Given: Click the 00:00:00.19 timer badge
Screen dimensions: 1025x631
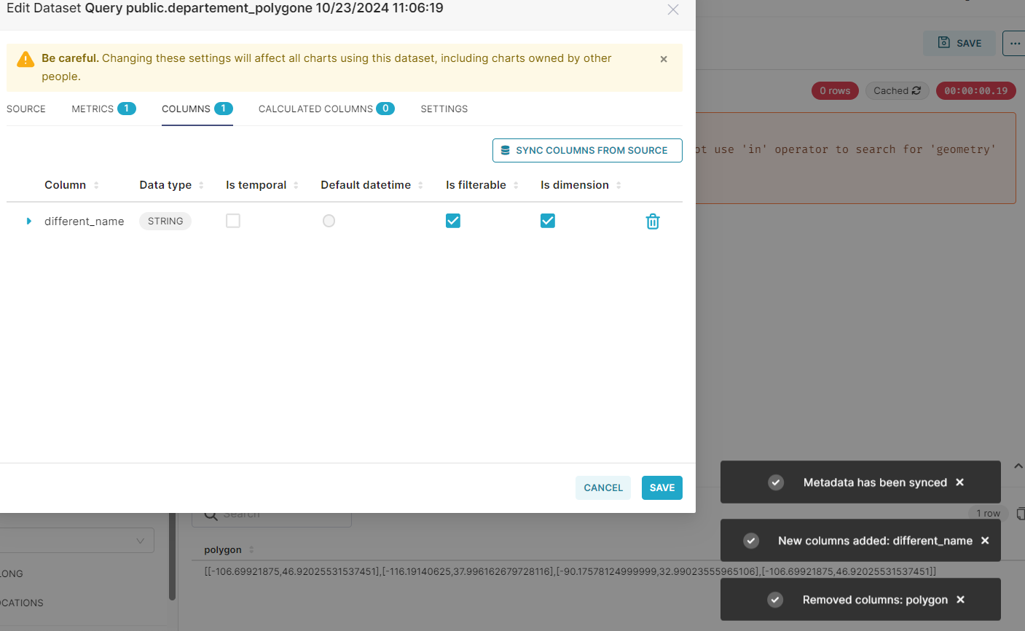Looking at the screenshot, I should pos(976,91).
